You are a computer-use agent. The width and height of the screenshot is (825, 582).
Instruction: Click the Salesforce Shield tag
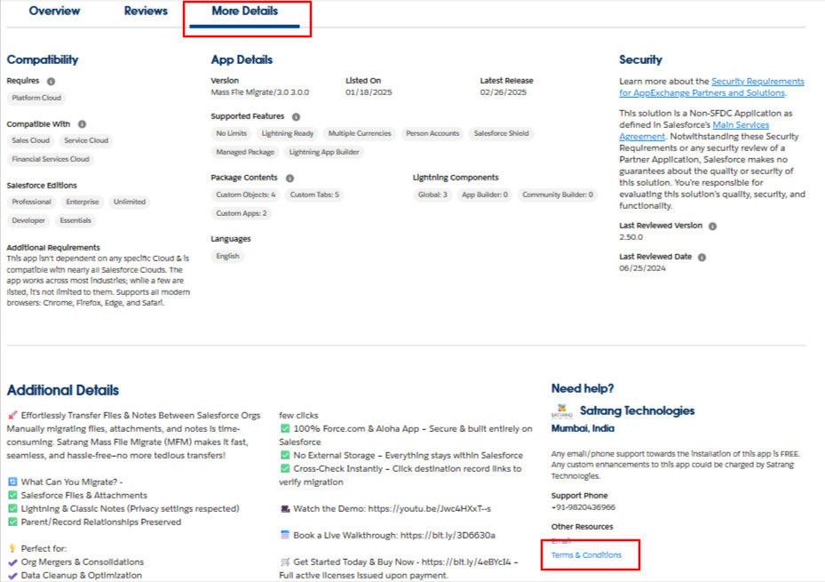pyautogui.click(x=501, y=133)
